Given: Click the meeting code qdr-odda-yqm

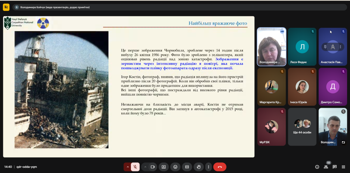Looking at the screenshot, I should [x=27, y=167].
